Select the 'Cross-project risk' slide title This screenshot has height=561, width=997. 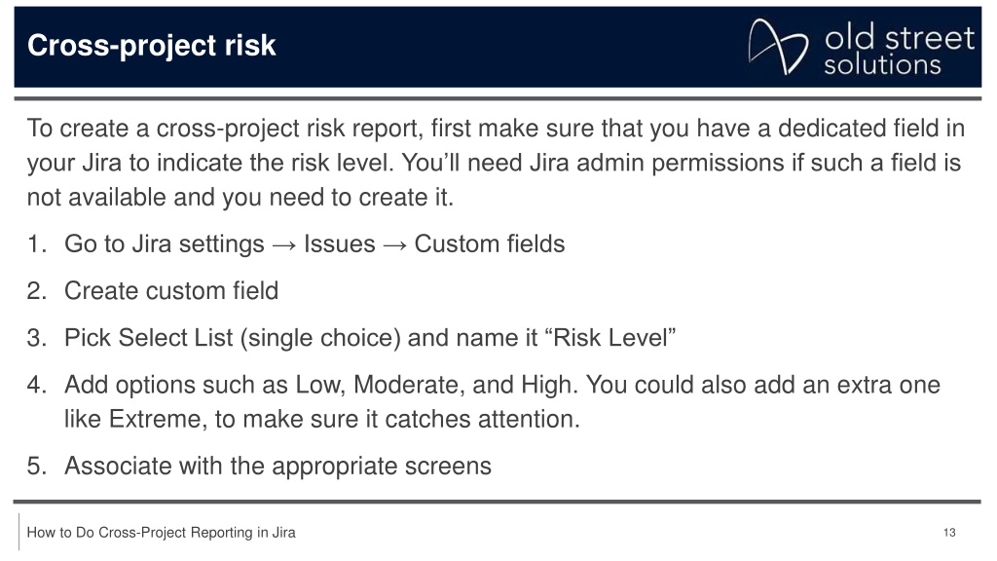[151, 45]
